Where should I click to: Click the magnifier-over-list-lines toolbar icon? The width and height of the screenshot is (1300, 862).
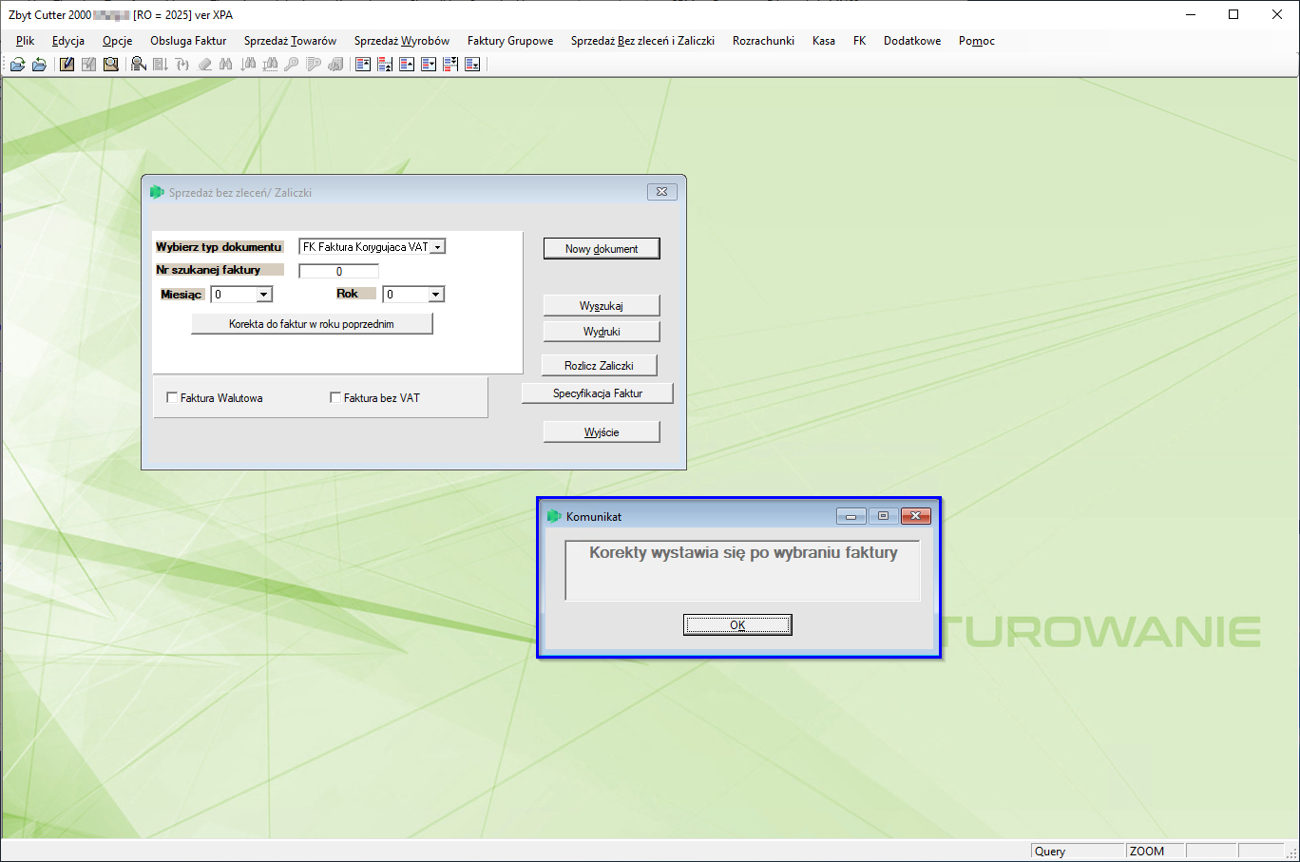coord(139,65)
